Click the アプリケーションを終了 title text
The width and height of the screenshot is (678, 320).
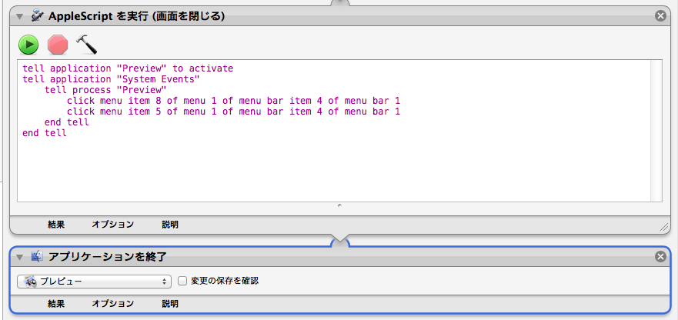108,257
